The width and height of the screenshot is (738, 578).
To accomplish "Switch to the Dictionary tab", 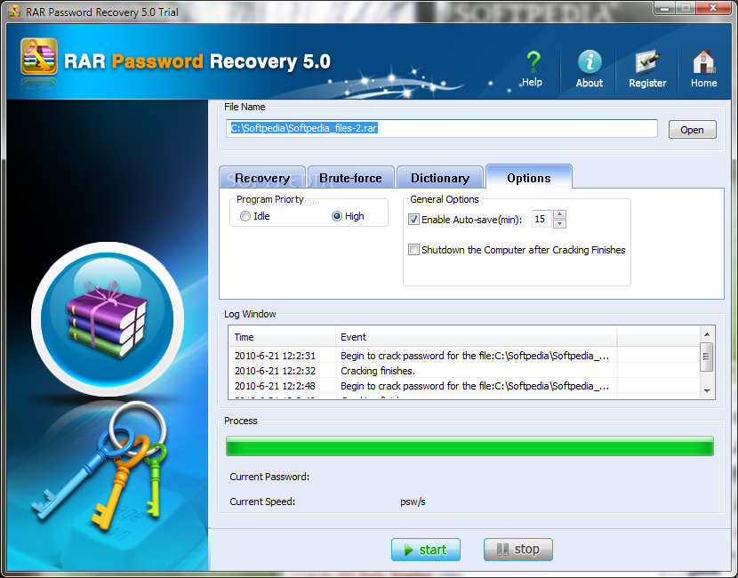I will coord(440,178).
